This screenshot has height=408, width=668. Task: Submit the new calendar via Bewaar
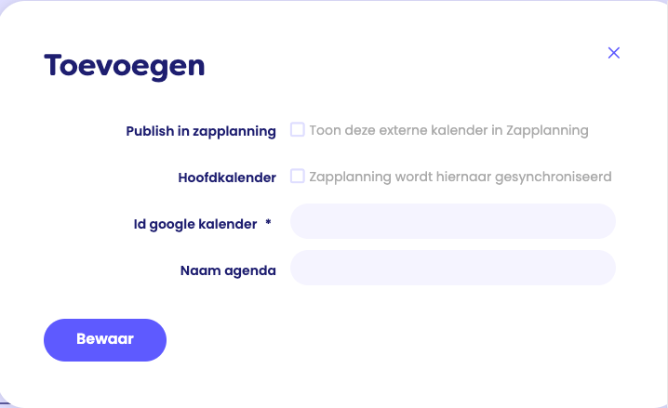coord(105,340)
